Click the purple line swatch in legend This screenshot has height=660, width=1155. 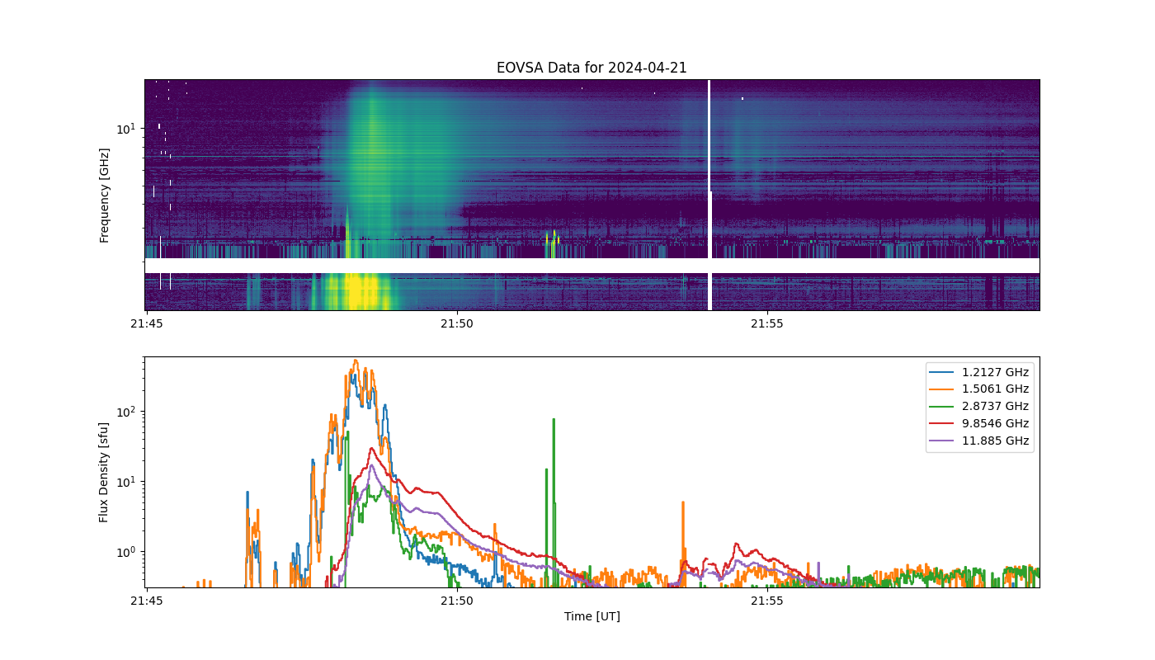945,441
